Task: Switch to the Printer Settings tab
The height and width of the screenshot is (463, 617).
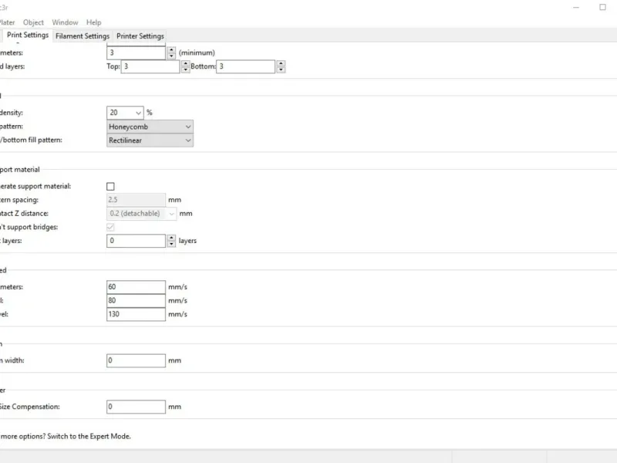Action: coord(140,35)
